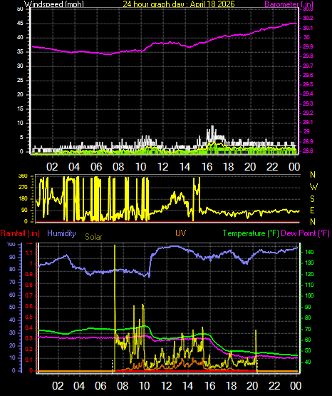Click "70" on the green temperature axis
This screenshot has height=396, width=332.
click(308, 330)
